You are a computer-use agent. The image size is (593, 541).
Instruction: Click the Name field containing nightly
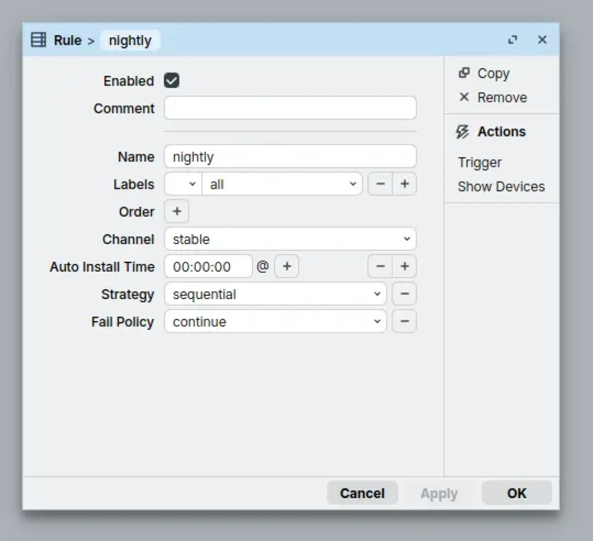click(290, 156)
